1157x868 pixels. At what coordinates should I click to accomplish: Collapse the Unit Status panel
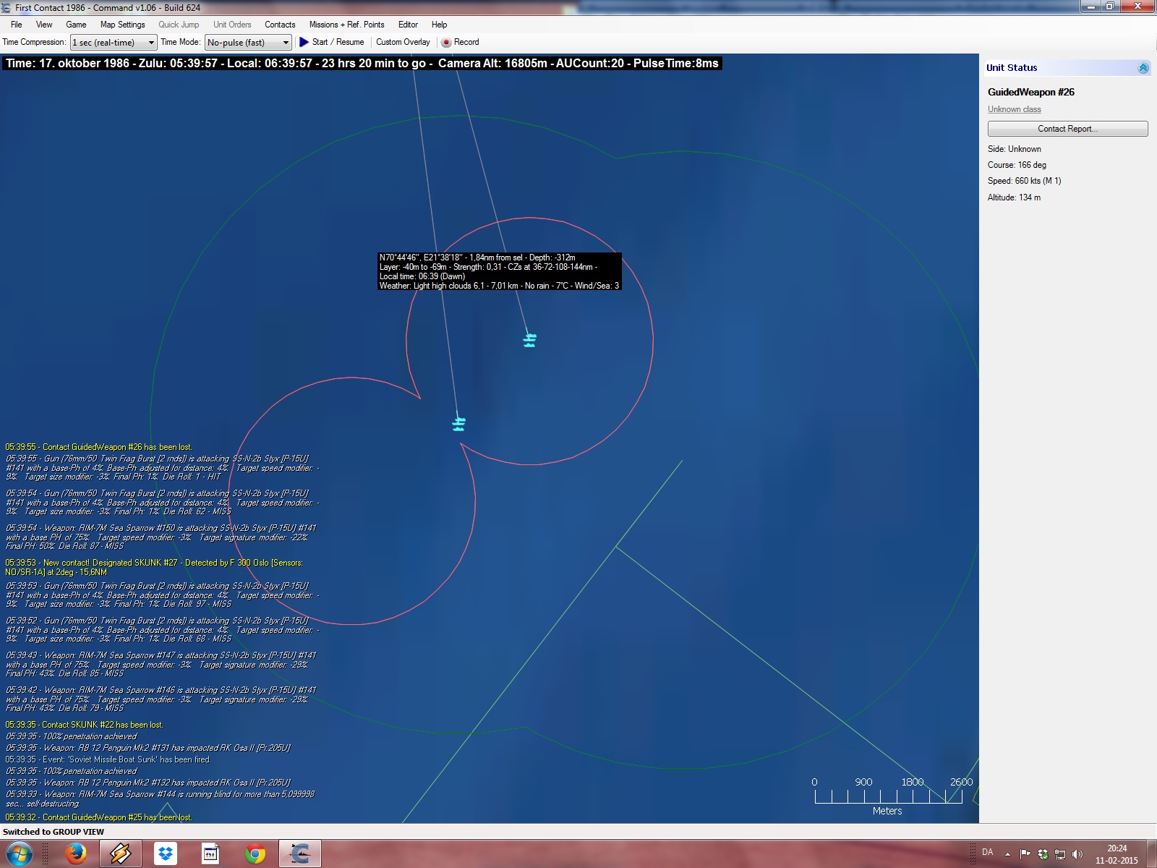click(1143, 68)
